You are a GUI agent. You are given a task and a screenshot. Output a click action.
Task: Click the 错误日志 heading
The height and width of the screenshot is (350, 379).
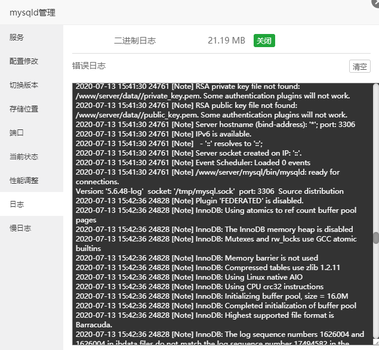click(x=89, y=66)
